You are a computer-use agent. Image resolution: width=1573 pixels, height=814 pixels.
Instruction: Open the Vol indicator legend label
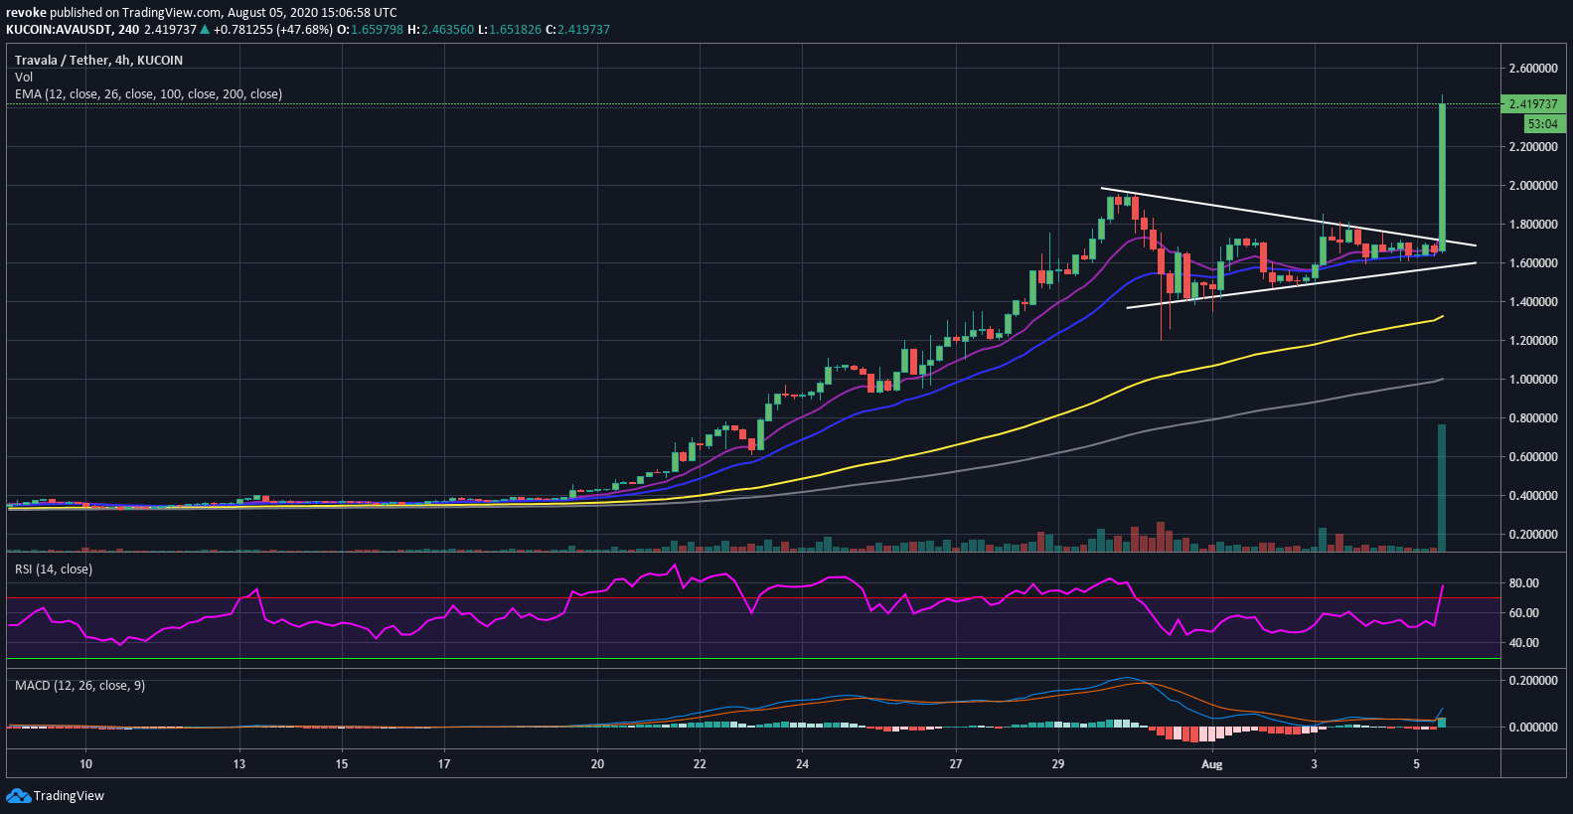(24, 77)
